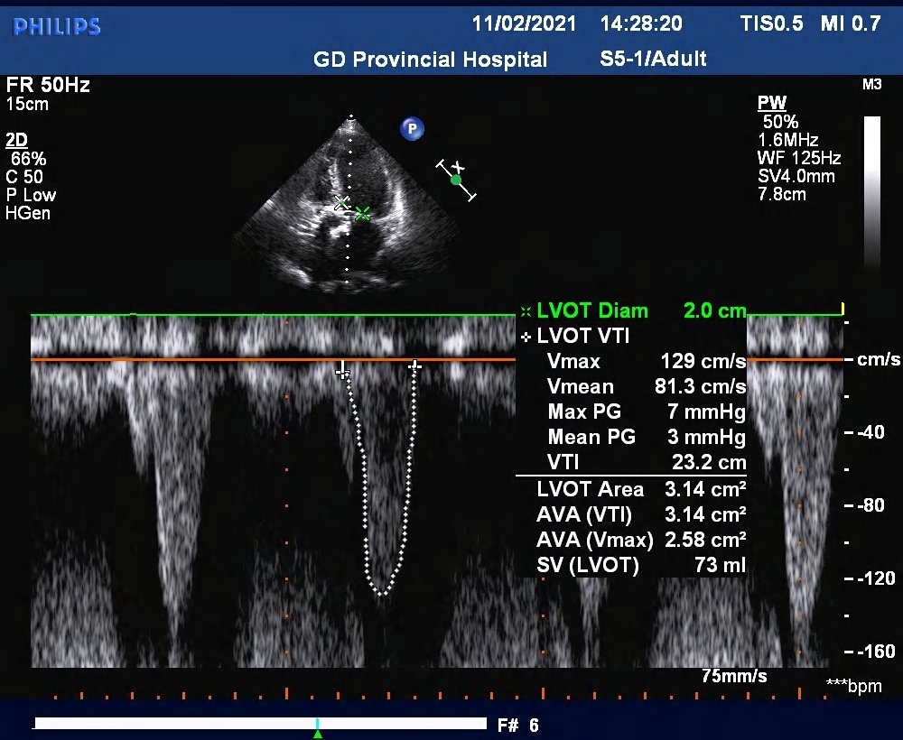The width and height of the screenshot is (903, 740).
Task: Click the AVA (Vmax) result row
Action: (x=641, y=541)
